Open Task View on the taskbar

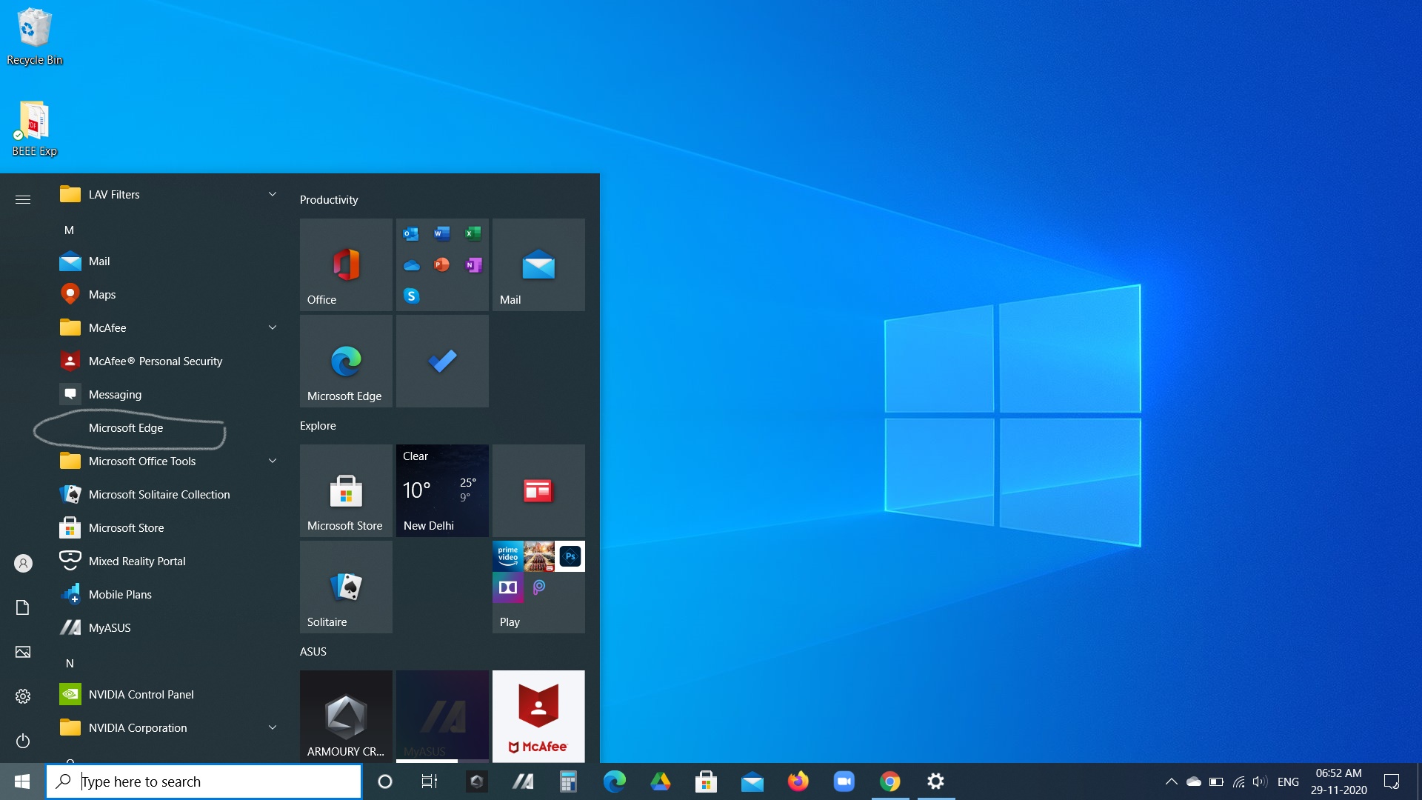tap(430, 781)
